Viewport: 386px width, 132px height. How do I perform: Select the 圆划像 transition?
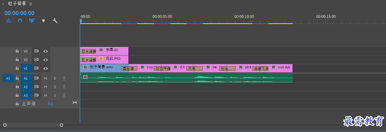(129, 69)
